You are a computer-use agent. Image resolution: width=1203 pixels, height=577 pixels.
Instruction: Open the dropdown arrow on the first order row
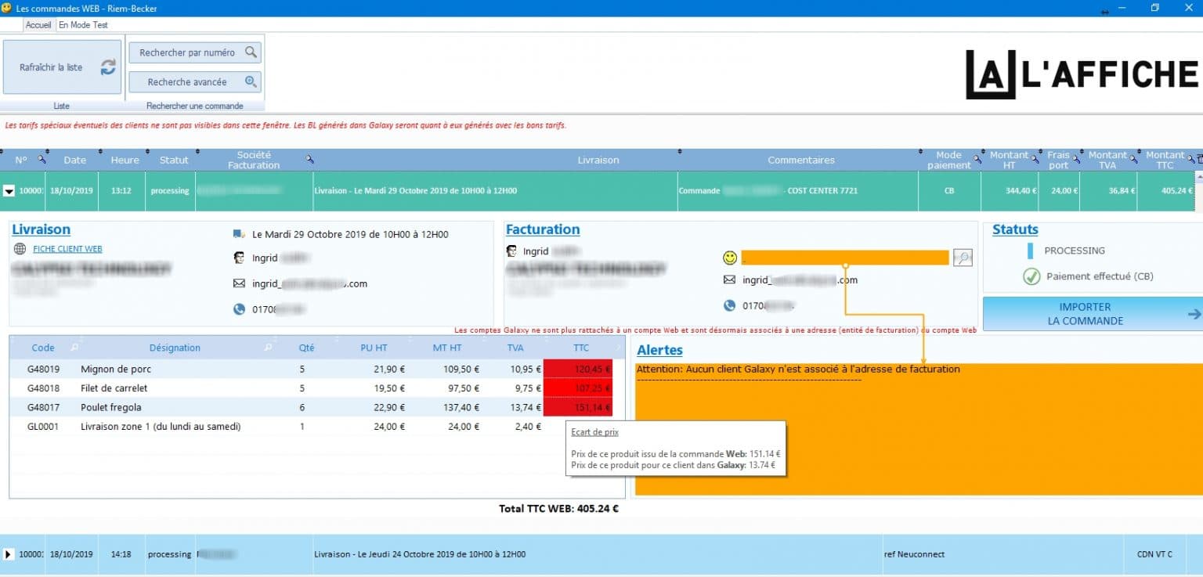[x=9, y=190]
